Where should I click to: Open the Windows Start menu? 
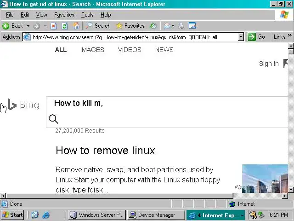(x=12, y=215)
